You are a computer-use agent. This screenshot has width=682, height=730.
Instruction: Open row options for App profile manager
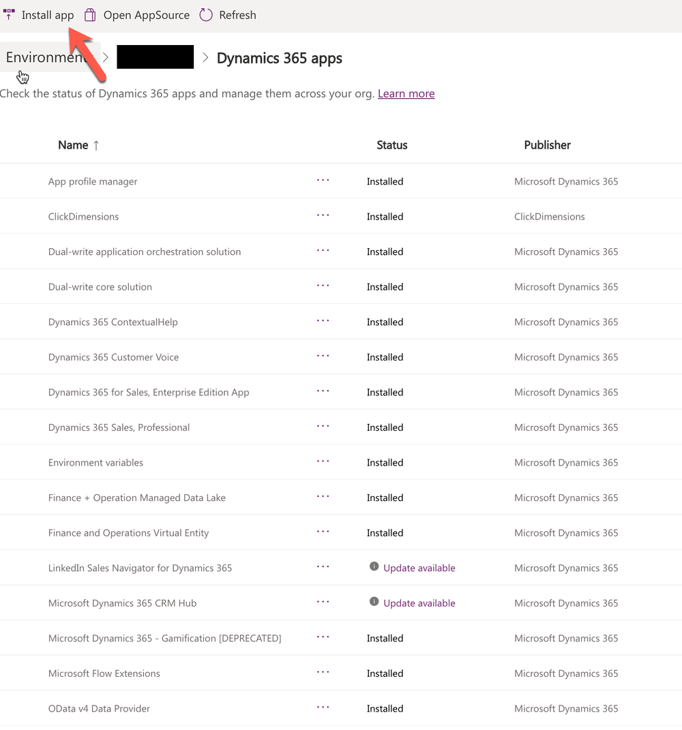pos(323,180)
